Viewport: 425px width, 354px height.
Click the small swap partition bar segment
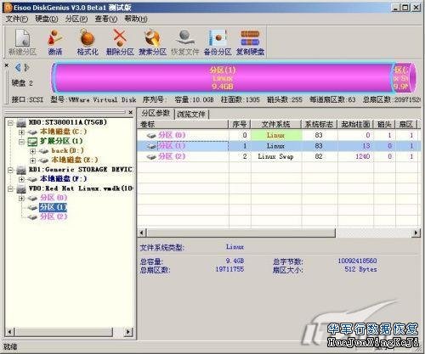404,78
